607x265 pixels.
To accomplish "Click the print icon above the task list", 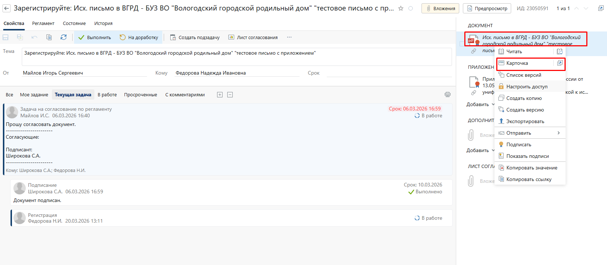I will tap(448, 94).
